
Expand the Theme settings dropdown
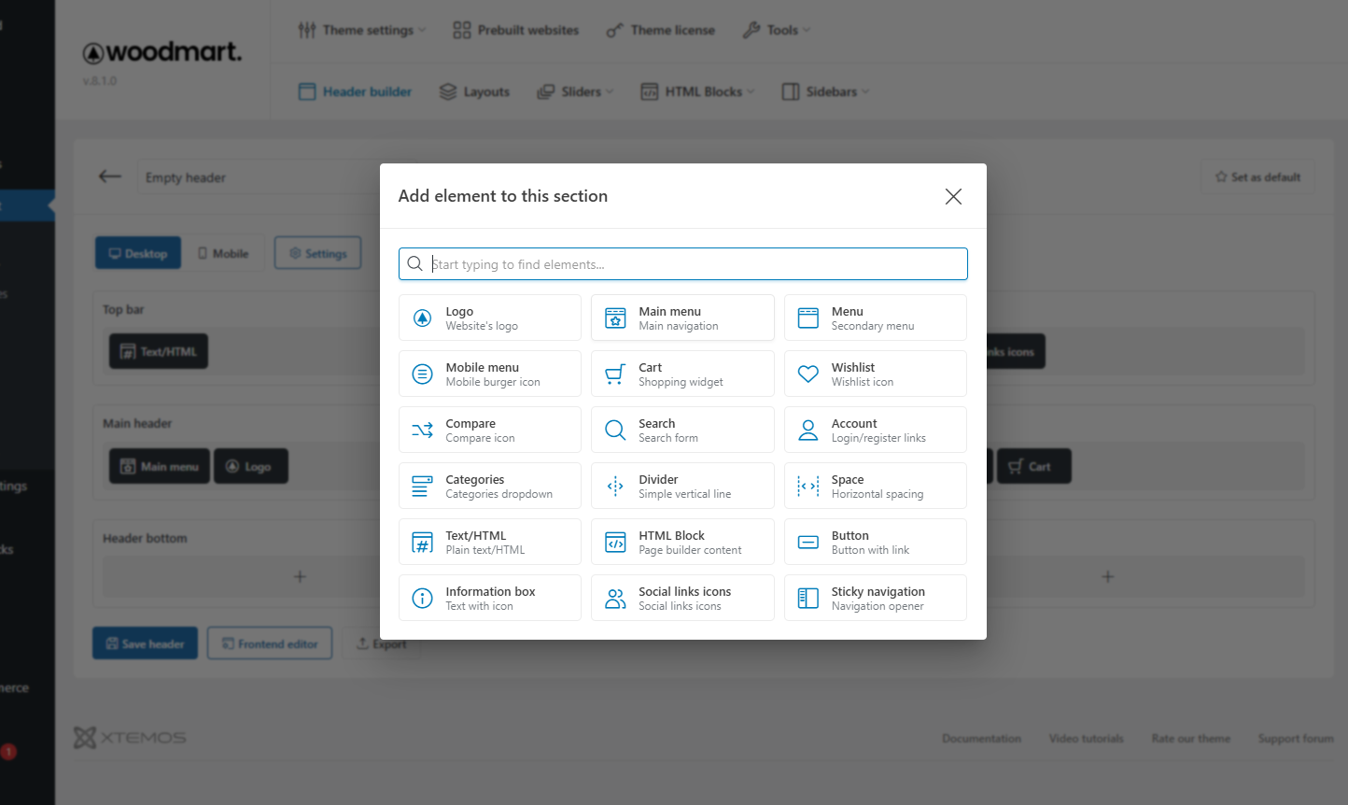pyautogui.click(x=362, y=30)
